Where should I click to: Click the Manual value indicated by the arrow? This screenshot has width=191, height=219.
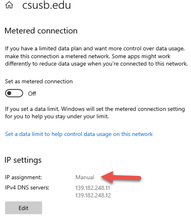(84, 177)
